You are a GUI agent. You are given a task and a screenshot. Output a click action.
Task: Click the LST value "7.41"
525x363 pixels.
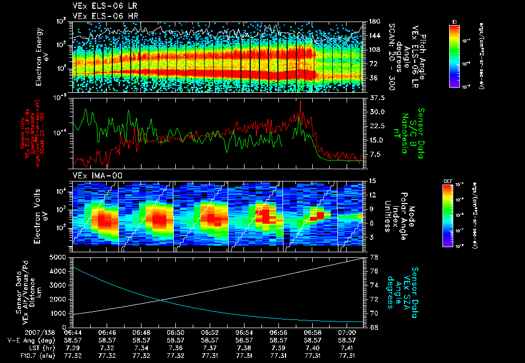pos(347,348)
